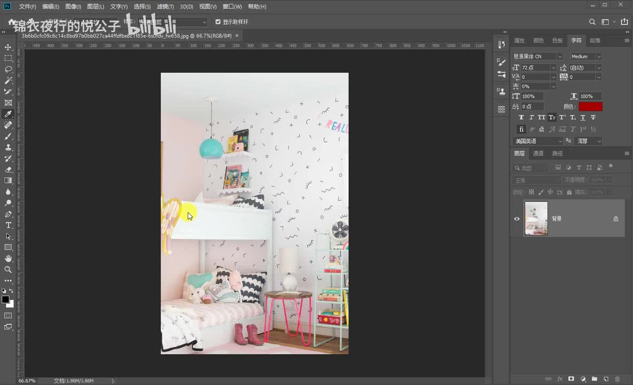Toggle Underline text style
633x385 pixels.
coord(583,118)
